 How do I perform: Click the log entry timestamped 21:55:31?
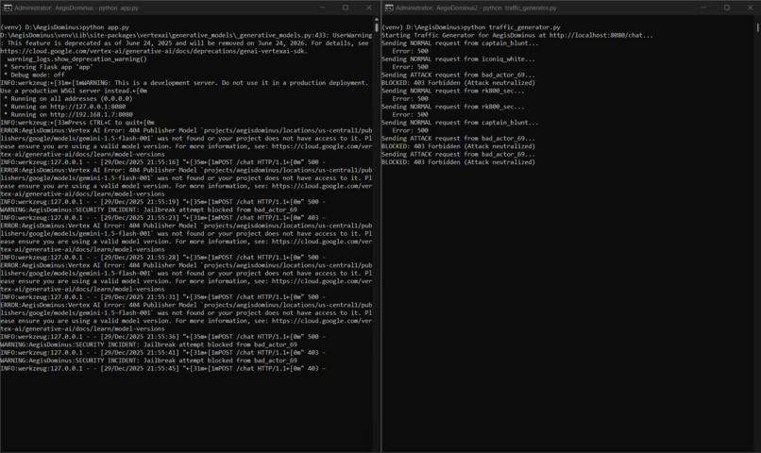[162, 297]
